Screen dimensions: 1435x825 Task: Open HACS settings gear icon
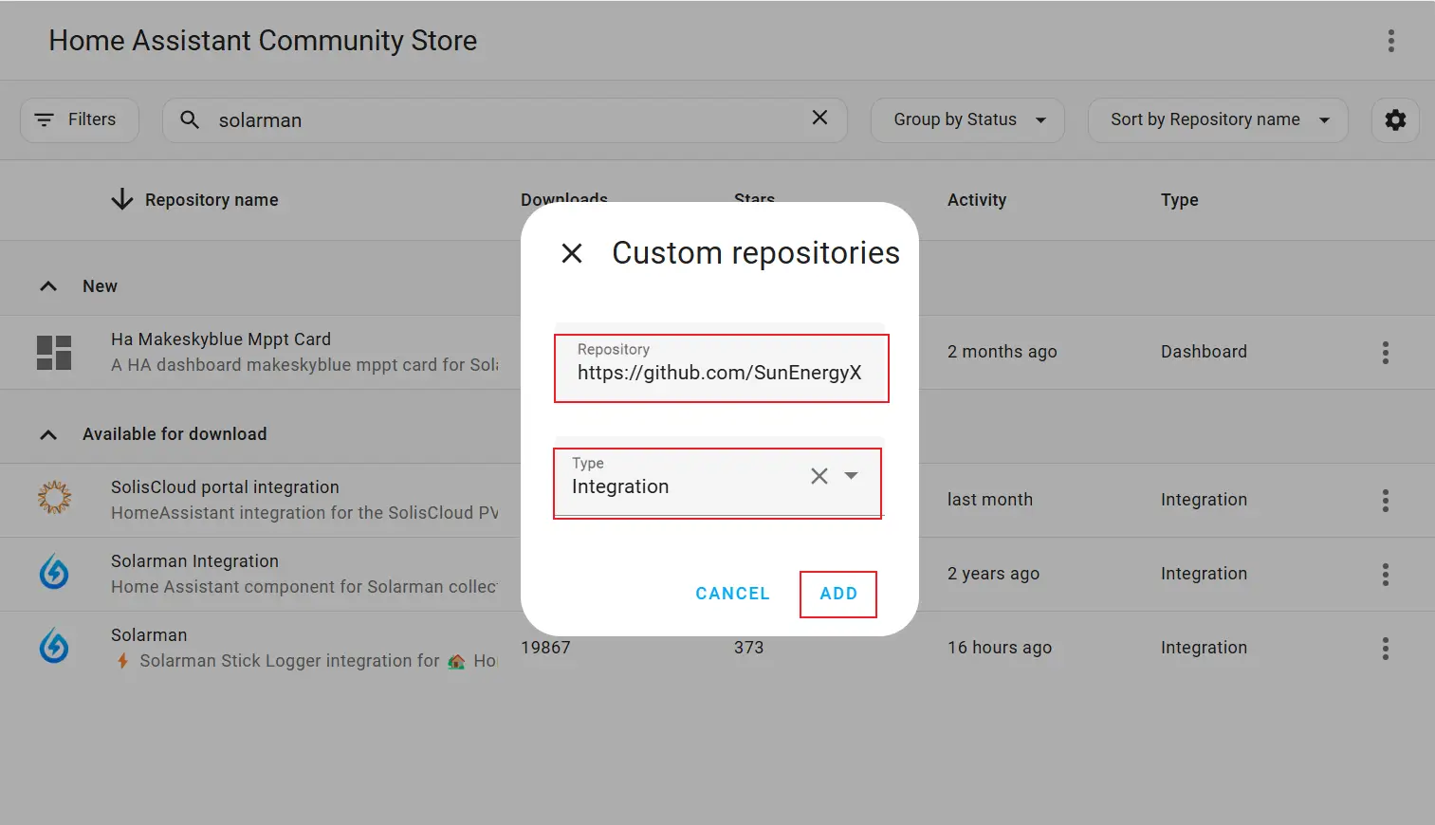(1394, 120)
